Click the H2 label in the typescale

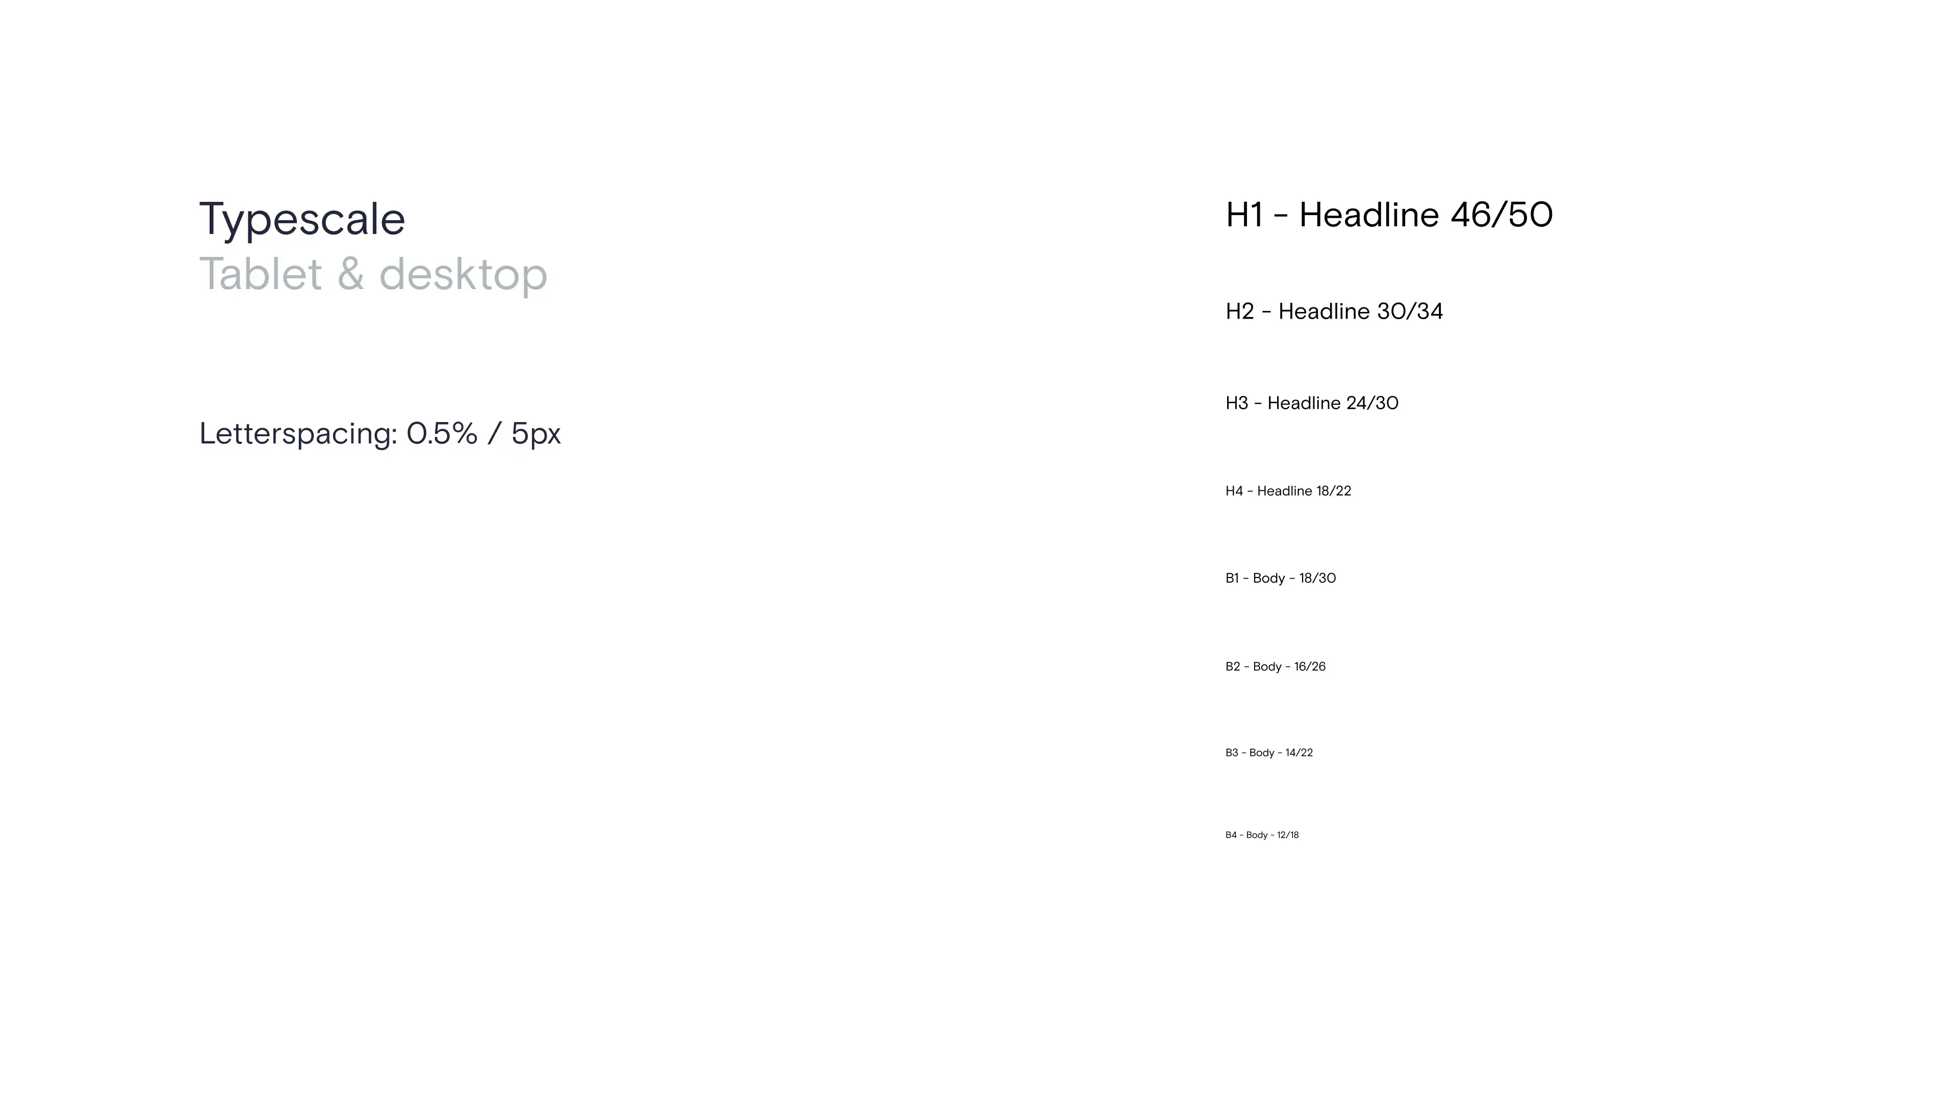pyautogui.click(x=1239, y=311)
